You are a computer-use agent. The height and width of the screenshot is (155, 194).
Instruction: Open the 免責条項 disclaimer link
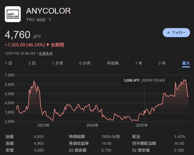pos(45,53)
